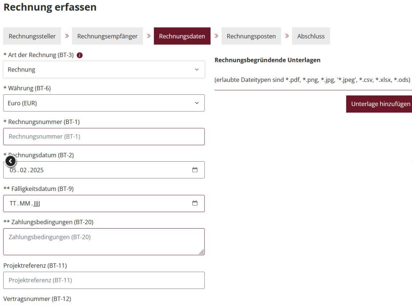Click the Fälligkeitsdatum TT.MM.JJJJ field

pyautogui.click(x=95, y=203)
